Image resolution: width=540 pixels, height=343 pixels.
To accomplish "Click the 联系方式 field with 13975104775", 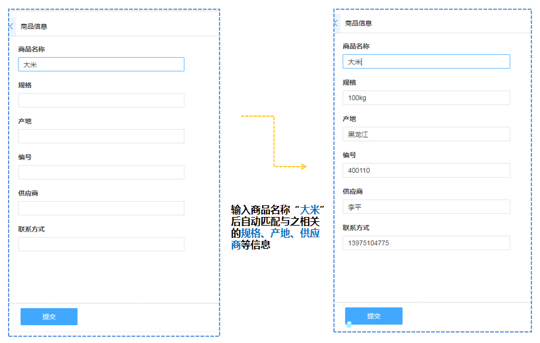I will pyautogui.click(x=426, y=243).
